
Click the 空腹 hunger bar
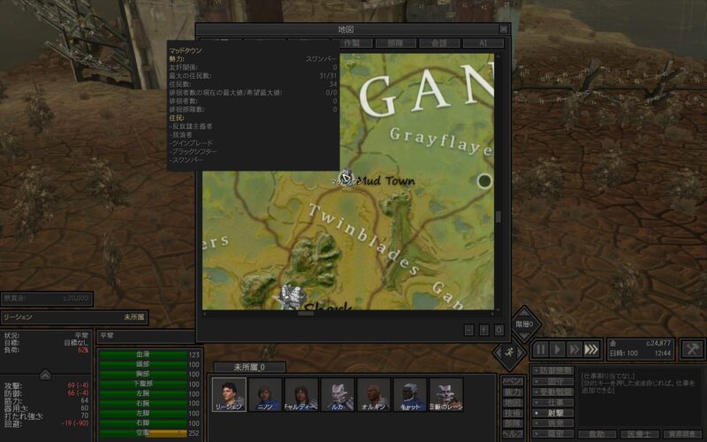click(143, 433)
